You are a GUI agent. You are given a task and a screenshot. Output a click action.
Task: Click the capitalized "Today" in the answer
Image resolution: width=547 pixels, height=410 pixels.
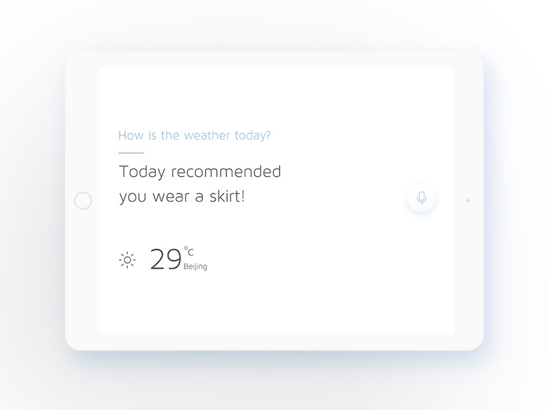142,172
